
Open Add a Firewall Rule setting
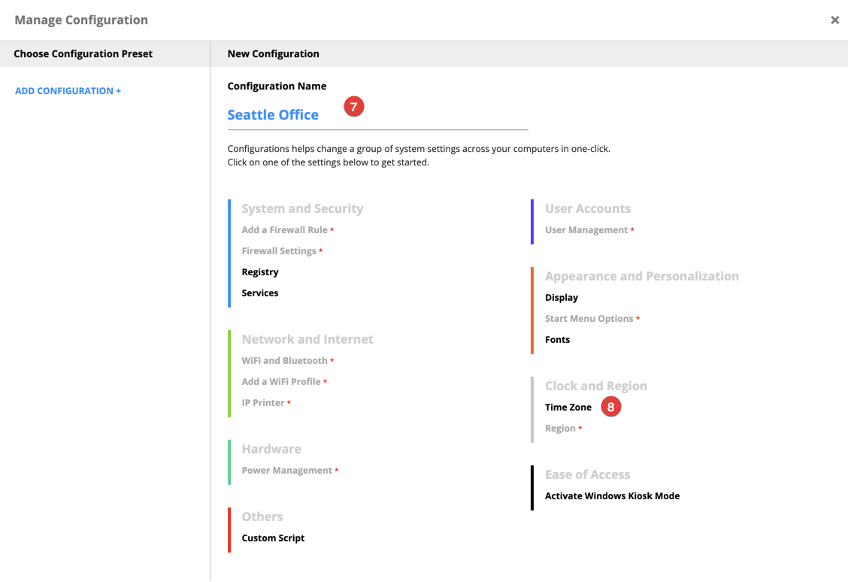coord(284,230)
